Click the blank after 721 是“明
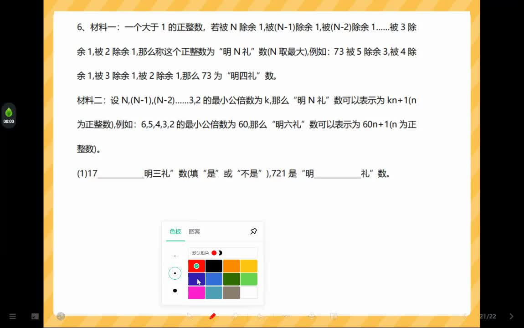The height and width of the screenshot is (328, 524). pyautogui.click(x=337, y=174)
